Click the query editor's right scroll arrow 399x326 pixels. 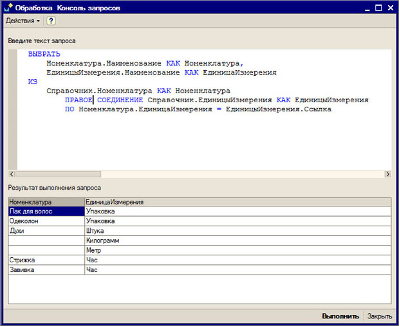pyautogui.click(x=388, y=174)
